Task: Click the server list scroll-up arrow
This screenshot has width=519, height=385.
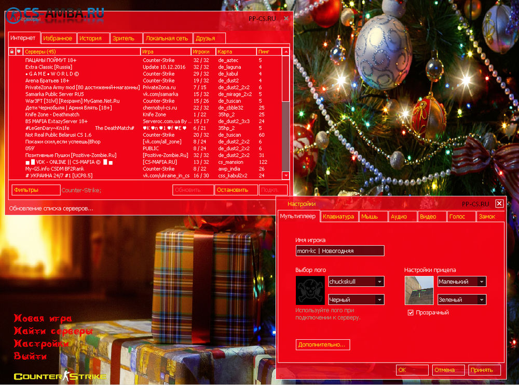Action: click(285, 51)
